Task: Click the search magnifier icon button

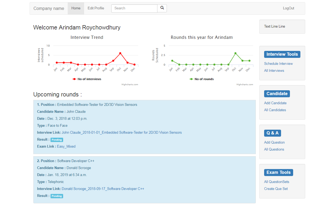Action: point(162,8)
